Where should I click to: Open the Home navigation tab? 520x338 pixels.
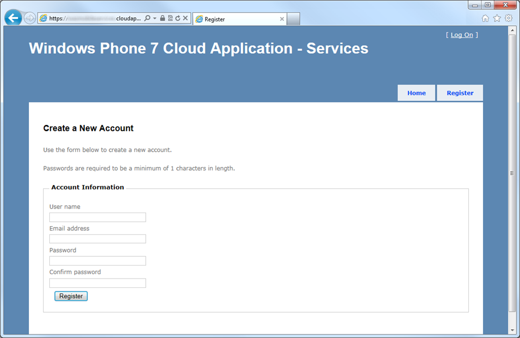pos(416,93)
